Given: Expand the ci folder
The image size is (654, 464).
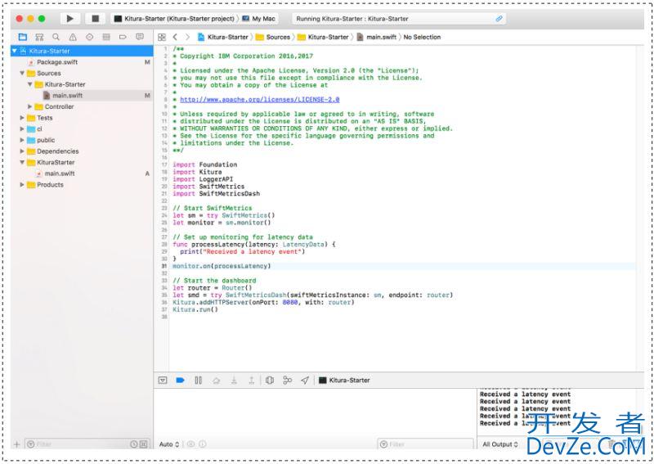Looking at the screenshot, I should [x=22, y=129].
